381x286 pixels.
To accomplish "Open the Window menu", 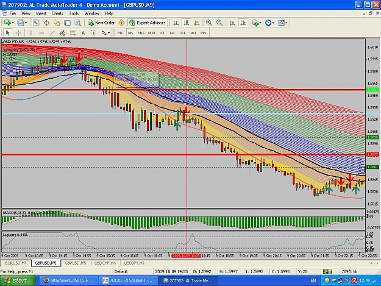I will 91,13.
